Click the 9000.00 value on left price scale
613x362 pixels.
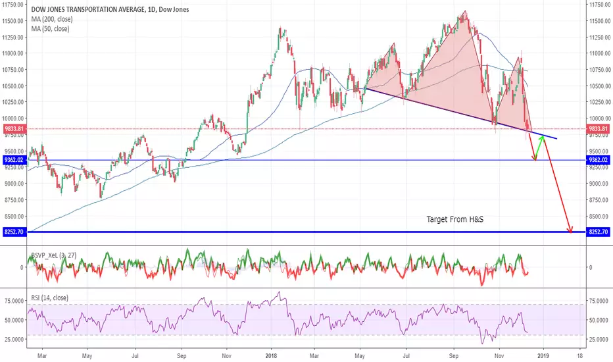pos(14,184)
